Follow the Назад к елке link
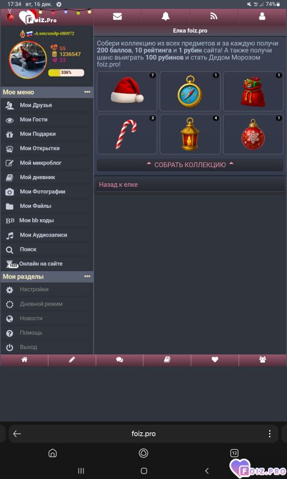 click(118, 184)
